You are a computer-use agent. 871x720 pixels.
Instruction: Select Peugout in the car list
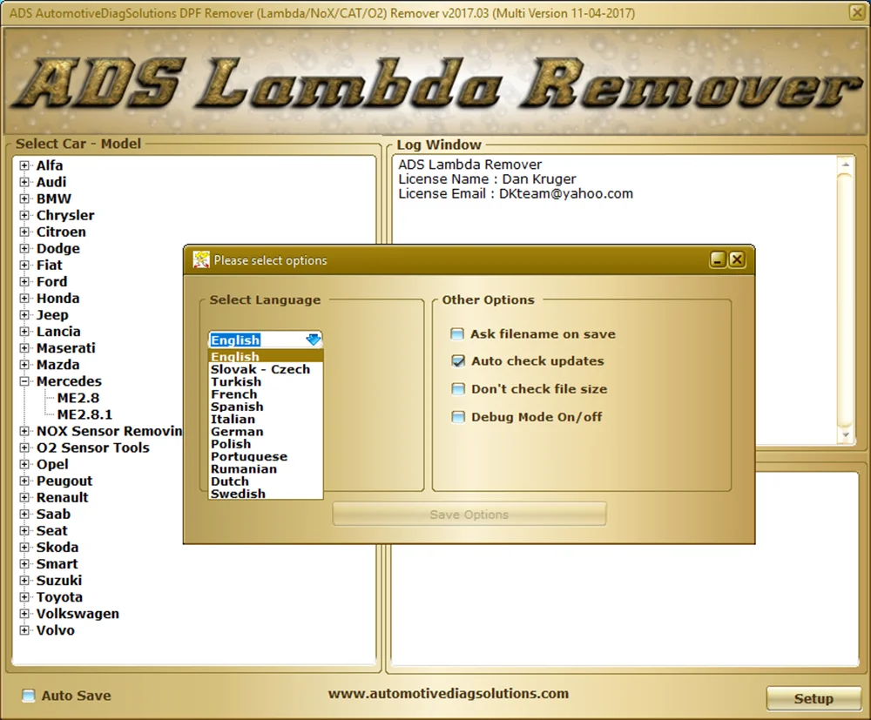[x=64, y=481]
